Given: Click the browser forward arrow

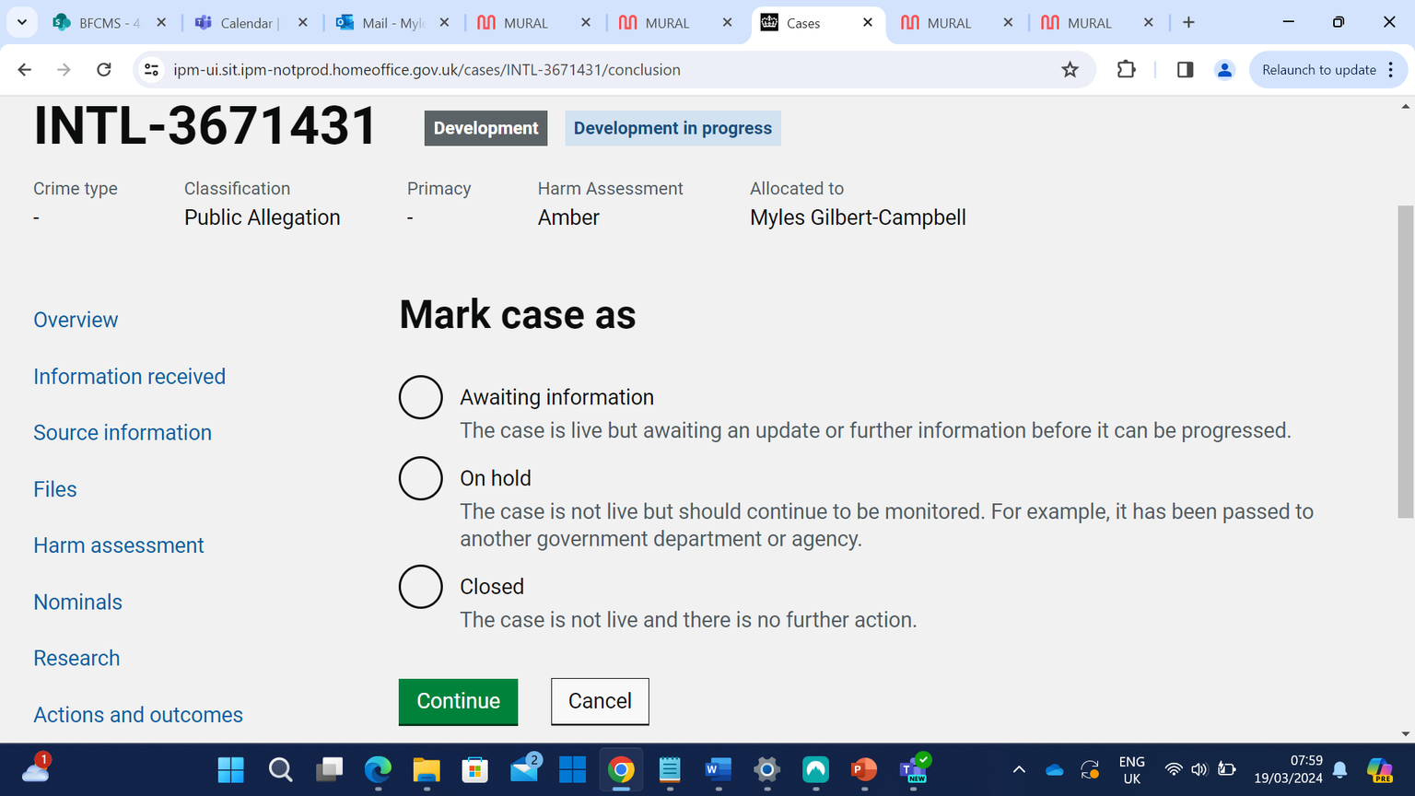Looking at the screenshot, I should pyautogui.click(x=64, y=70).
